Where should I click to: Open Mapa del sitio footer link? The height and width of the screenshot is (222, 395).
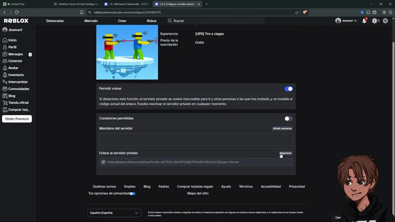(198, 193)
